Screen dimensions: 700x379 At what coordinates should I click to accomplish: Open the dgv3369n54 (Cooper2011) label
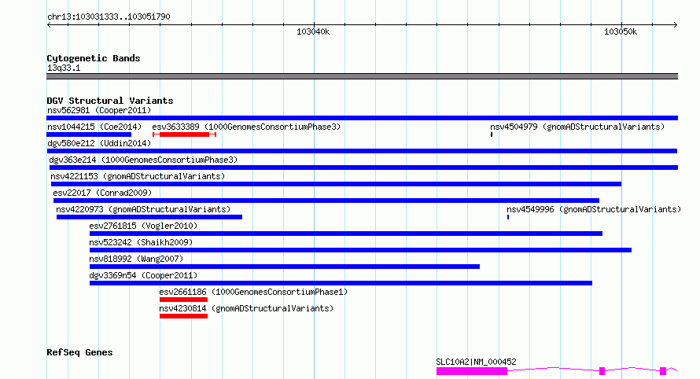pyautogui.click(x=143, y=275)
